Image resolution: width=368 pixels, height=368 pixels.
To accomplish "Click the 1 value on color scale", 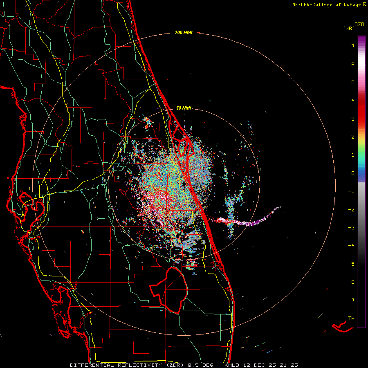I will click(353, 155).
